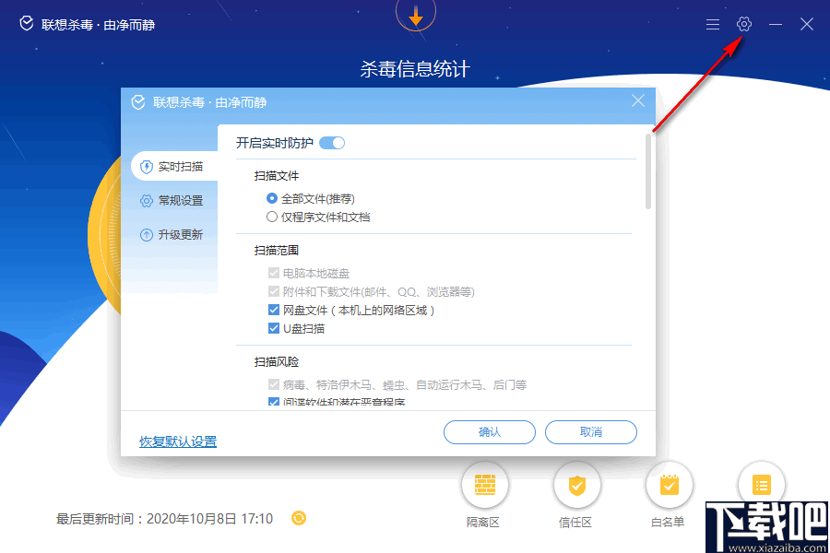Uncheck the 网盘文件 scan option

(274, 310)
